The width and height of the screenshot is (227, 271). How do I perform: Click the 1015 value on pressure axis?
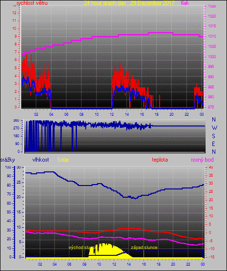coord(212,26)
